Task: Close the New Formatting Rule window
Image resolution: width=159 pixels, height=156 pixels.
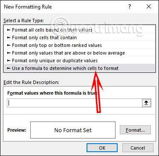Action: [x=149, y=6]
